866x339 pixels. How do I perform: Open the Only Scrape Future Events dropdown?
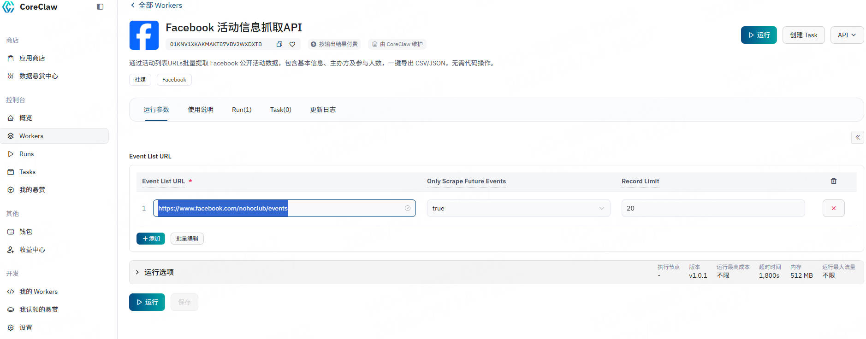point(518,208)
